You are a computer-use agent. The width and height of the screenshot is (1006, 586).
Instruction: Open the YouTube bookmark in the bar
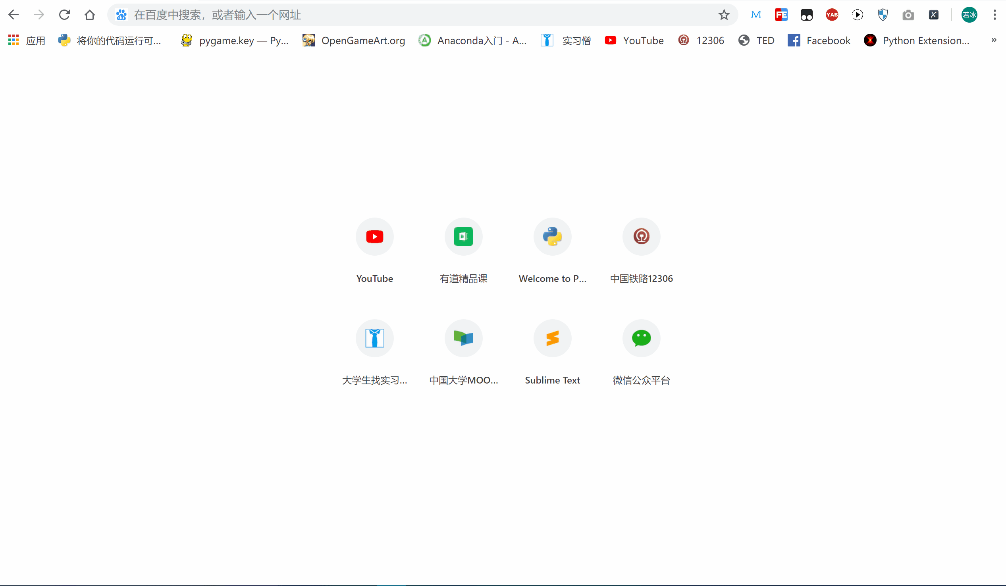634,40
